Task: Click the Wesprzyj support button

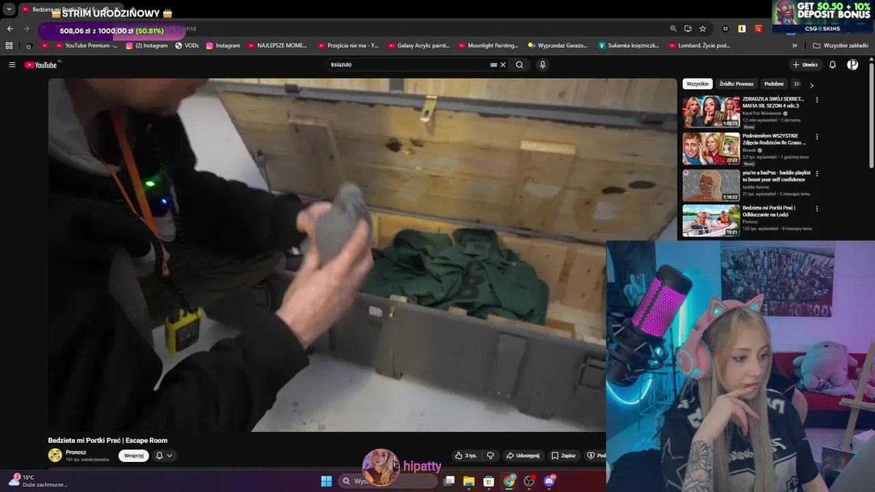Action: [x=133, y=456]
